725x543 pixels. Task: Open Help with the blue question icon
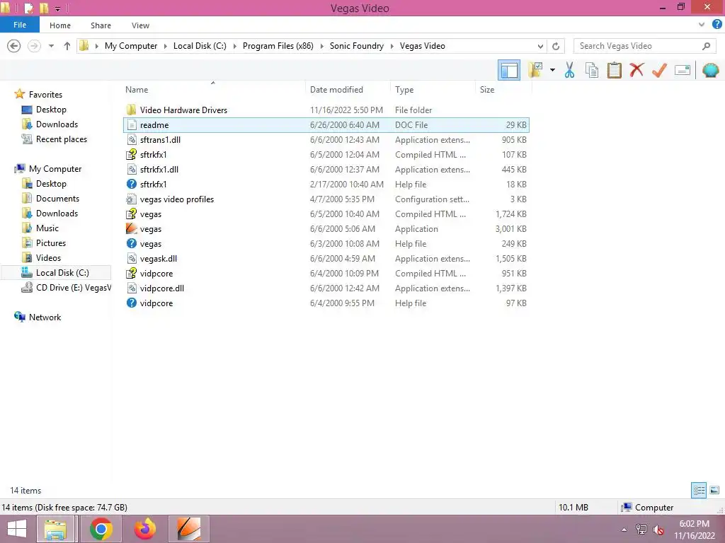coord(717,25)
